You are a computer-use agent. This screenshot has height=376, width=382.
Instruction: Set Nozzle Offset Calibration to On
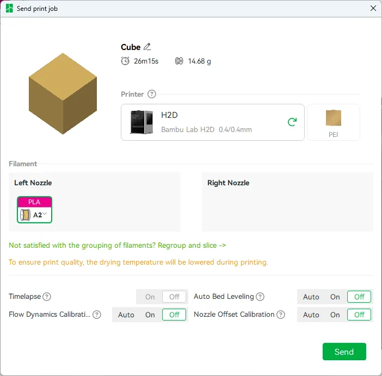pyautogui.click(x=335, y=315)
